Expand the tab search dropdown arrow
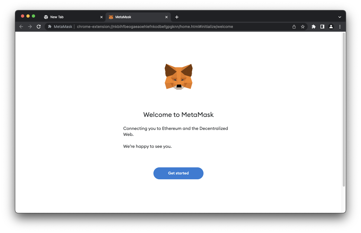The width and height of the screenshot is (361, 233). point(340,17)
